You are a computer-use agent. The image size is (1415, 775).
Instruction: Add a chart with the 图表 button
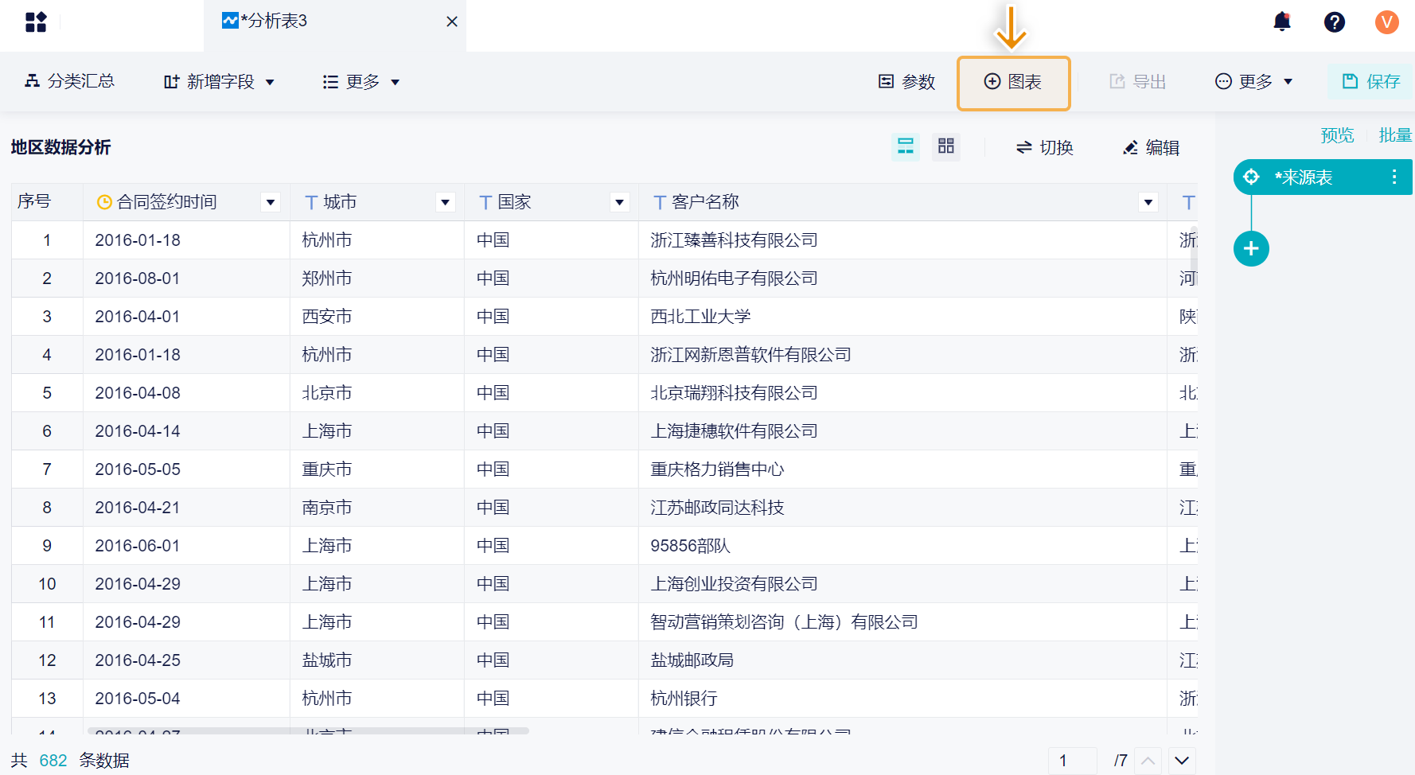tap(1014, 83)
